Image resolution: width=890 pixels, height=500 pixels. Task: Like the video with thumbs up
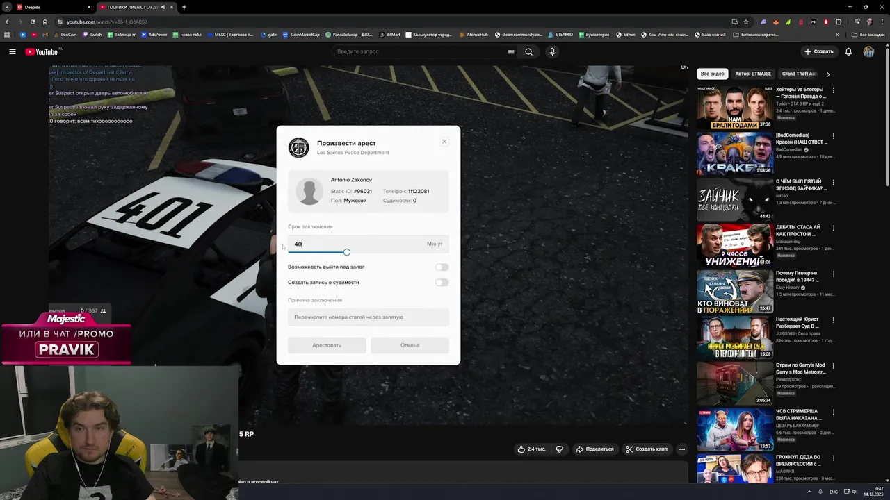[x=531, y=449]
